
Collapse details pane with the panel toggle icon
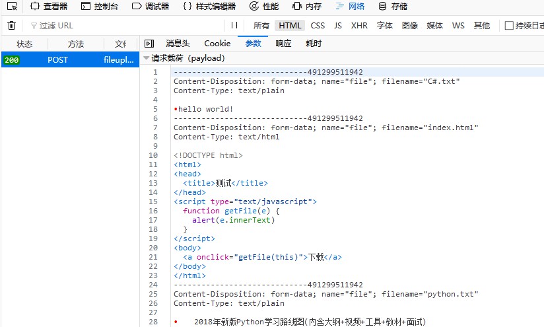click(149, 44)
